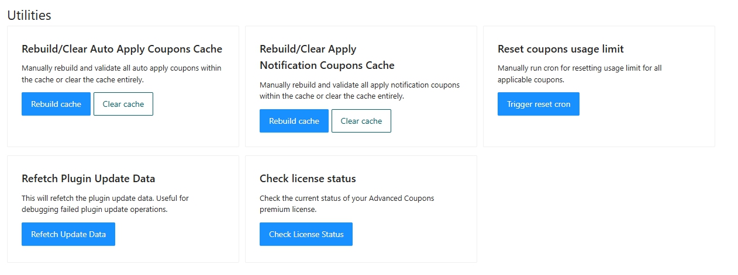Viewport: 738px width, 275px height.
Task: Click empty area right of Refetch Update Data button
Action: click(x=175, y=234)
